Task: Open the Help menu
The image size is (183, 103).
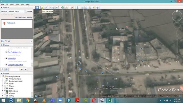Action: [27, 5]
